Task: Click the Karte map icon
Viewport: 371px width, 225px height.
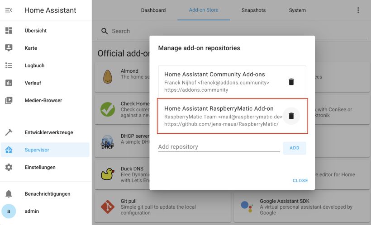Action: click(x=9, y=48)
